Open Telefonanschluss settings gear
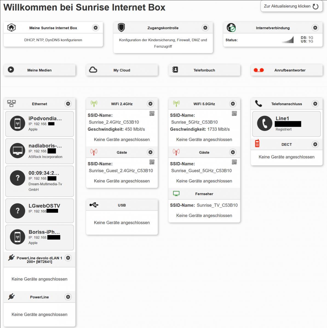The width and height of the screenshot is (327, 328). click(315, 104)
